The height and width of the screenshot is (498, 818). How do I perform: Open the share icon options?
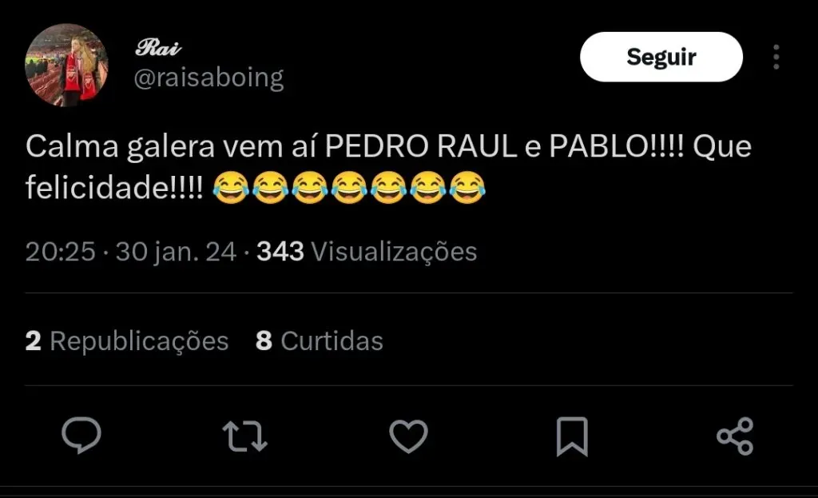(735, 436)
